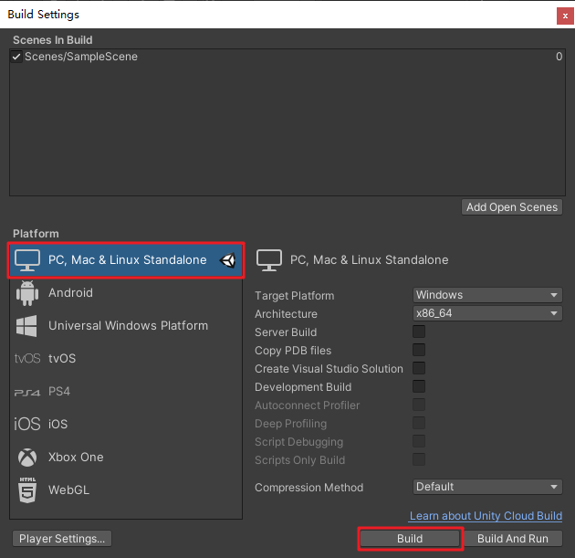Toggle Copy PDB files checkbox
The image size is (575, 558).
(419, 351)
